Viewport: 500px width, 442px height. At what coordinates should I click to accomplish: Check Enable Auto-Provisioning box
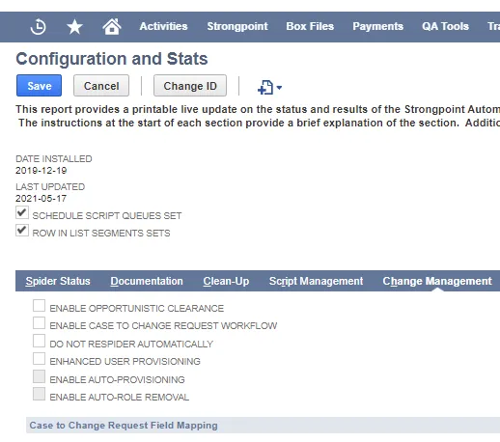(39, 376)
